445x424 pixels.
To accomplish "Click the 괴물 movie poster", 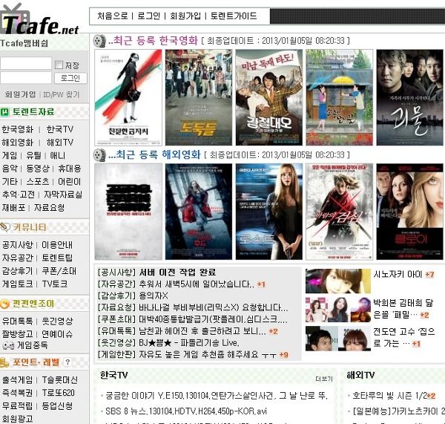I will pyautogui.click(x=410, y=97).
